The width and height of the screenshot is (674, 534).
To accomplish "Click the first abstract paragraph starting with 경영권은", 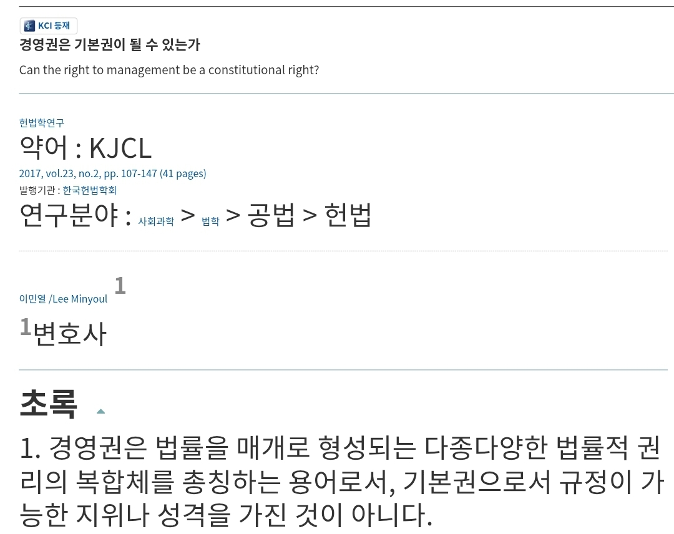I will [342, 481].
